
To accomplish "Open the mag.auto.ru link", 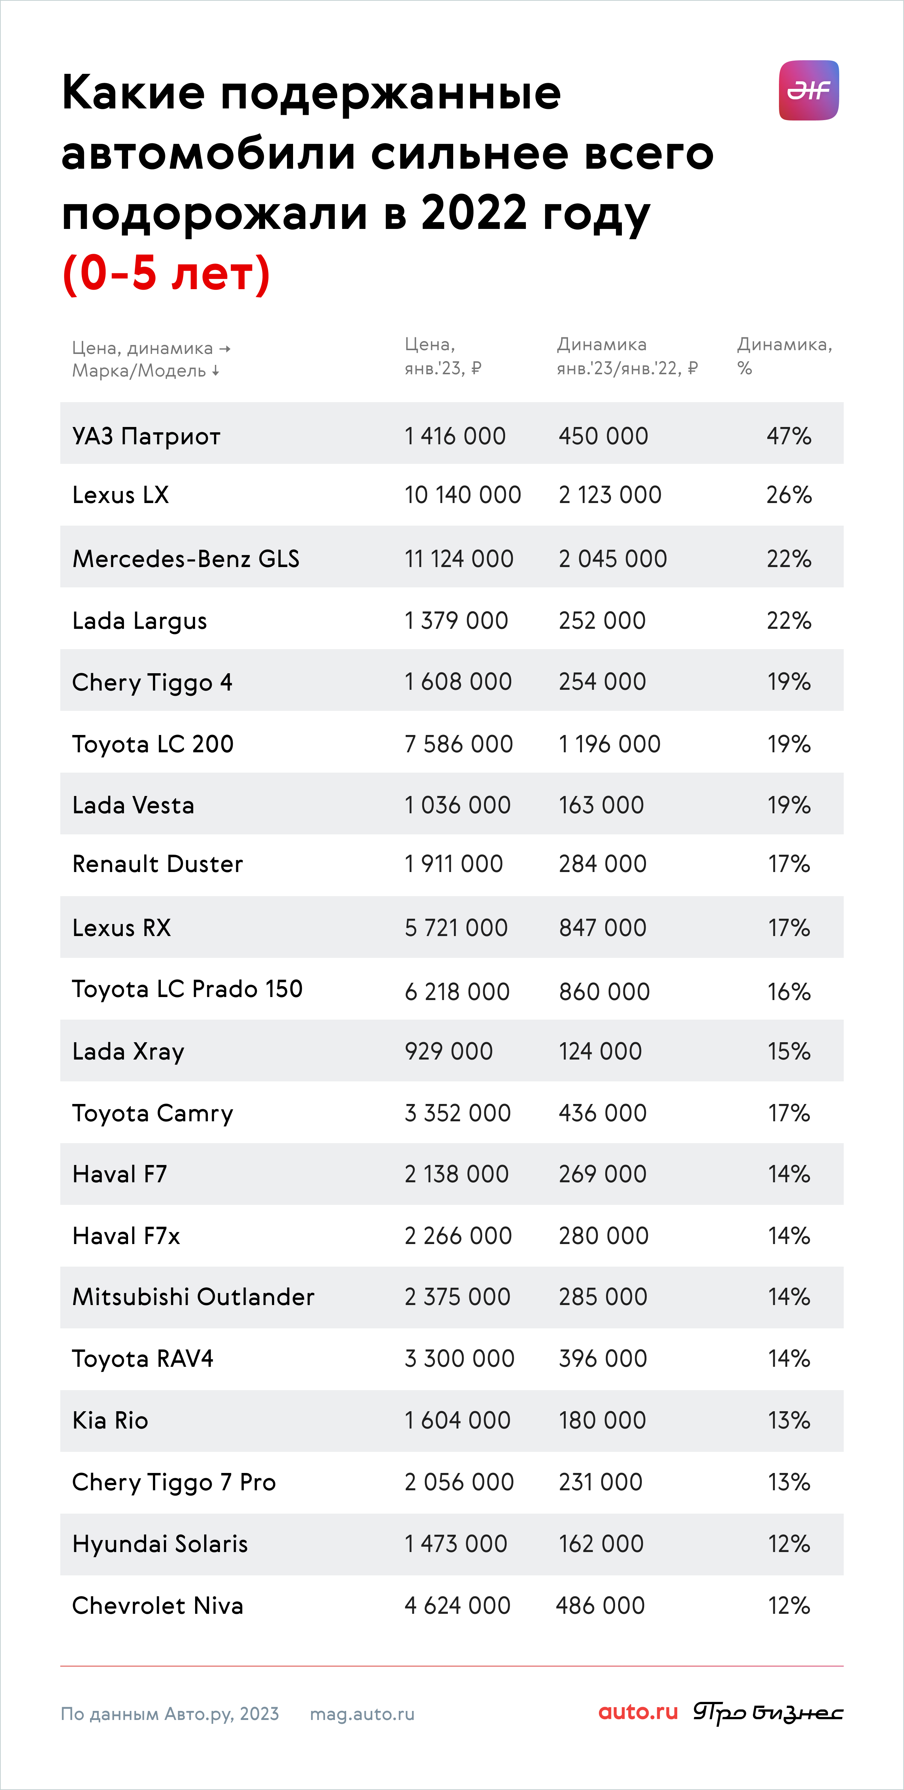I will click(x=362, y=1714).
